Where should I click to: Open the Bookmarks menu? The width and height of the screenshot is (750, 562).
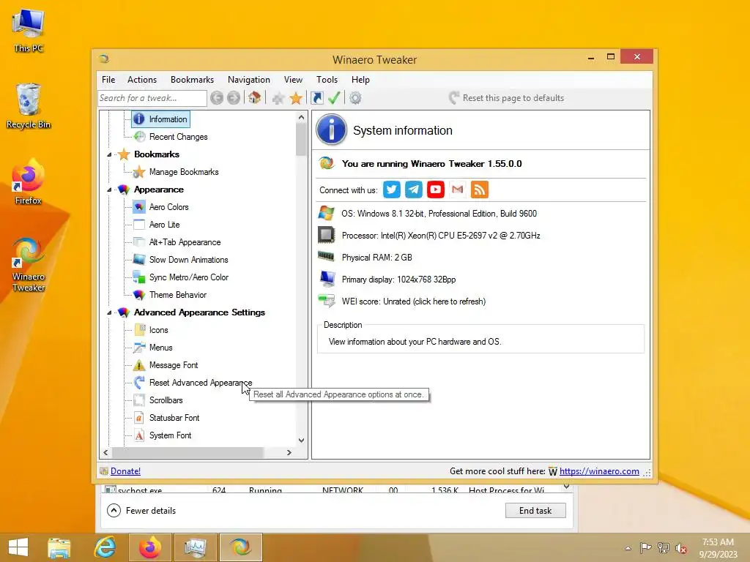[193, 80]
